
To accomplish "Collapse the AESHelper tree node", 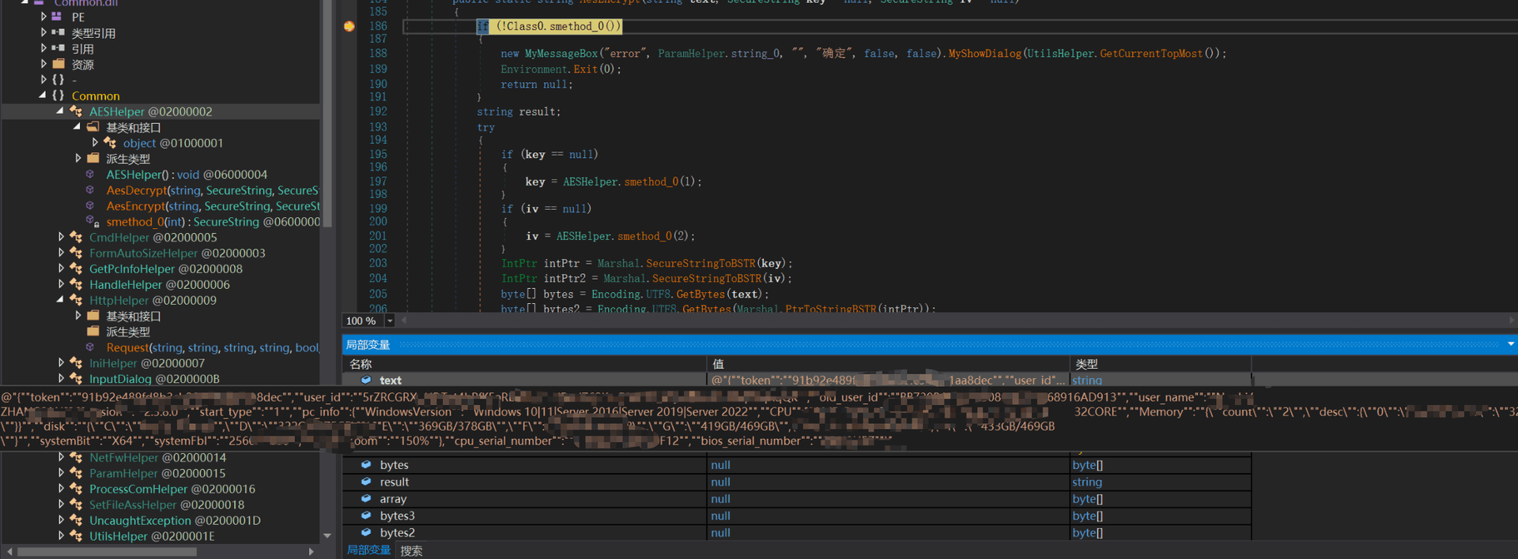I will click(60, 111).
